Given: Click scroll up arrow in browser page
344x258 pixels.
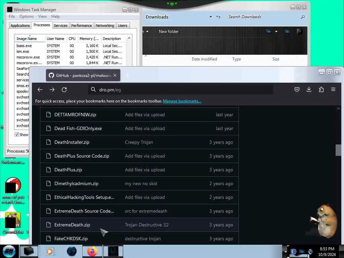Looking at the screenshot, I should [338, 109].
